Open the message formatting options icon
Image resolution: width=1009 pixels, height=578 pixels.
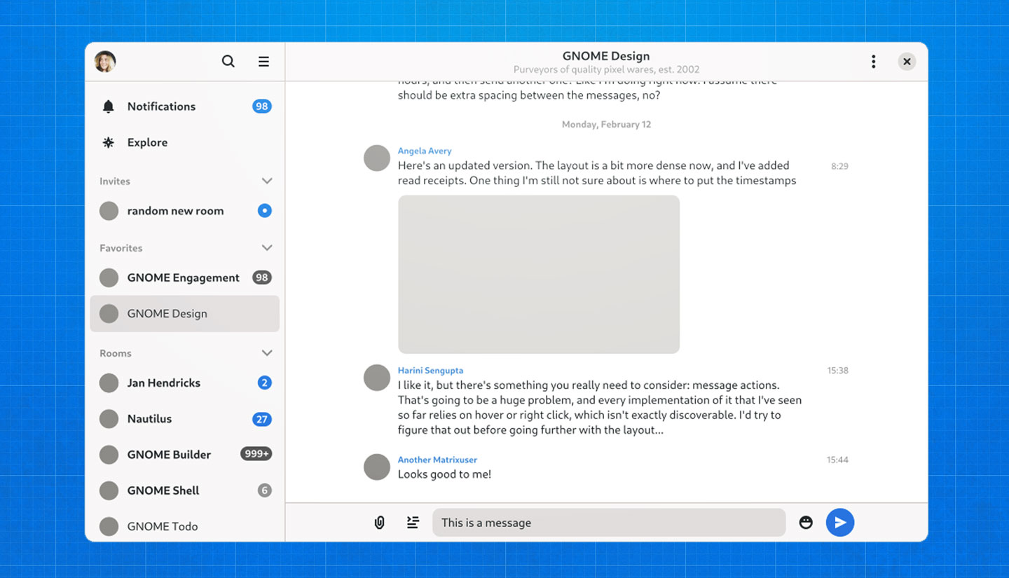pyautogui.click(x=413, y=522)
